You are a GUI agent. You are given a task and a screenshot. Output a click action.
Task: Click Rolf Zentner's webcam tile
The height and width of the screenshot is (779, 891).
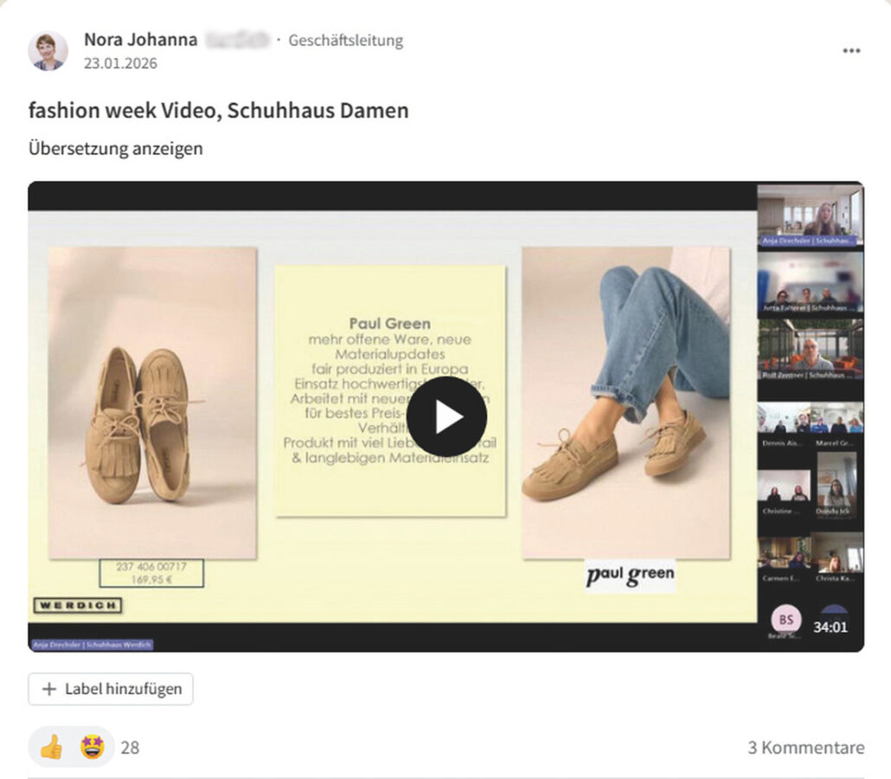pos(810,350)
